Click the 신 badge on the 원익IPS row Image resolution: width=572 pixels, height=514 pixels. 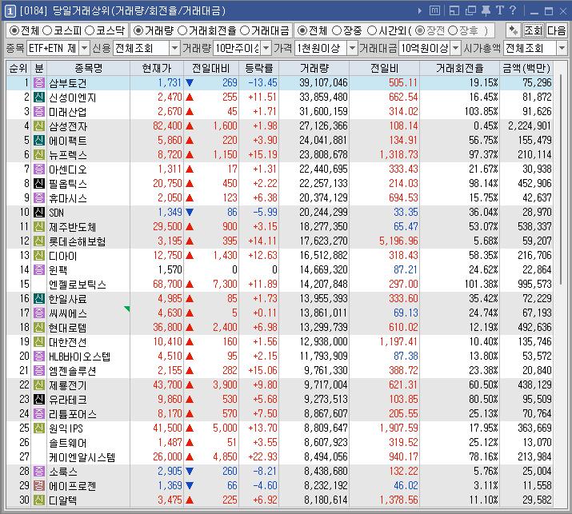(39, 428)
